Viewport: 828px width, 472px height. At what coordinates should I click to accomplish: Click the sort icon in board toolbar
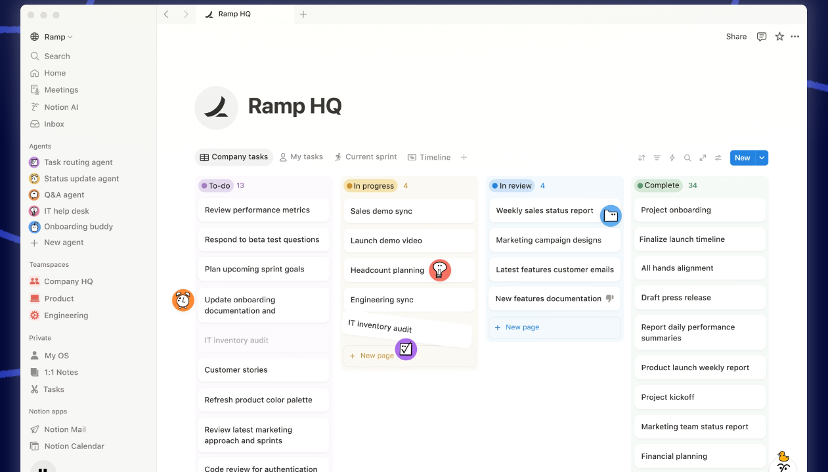642,158
